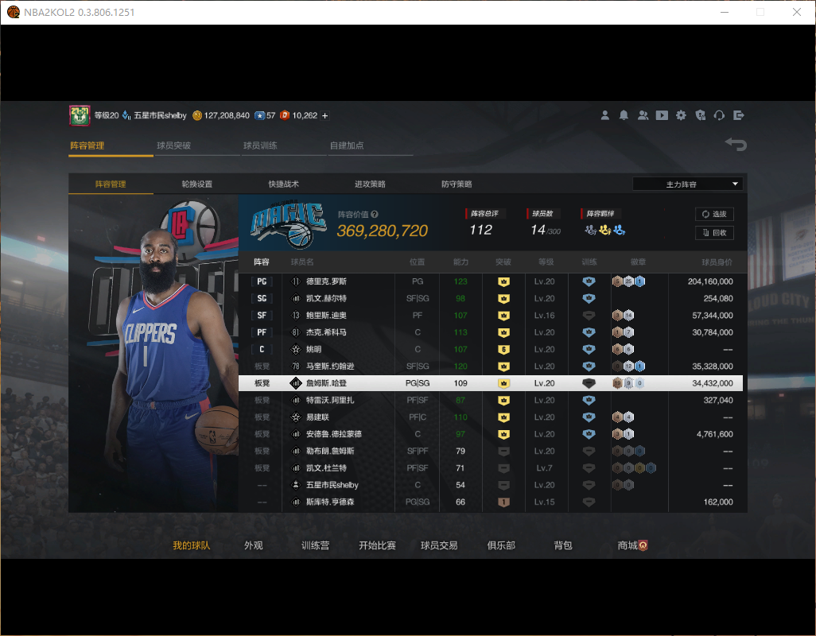Click 德里克.罗斯 training crown icon
The height and width of the screenshot is (636, 816).
pyautogui.click(x=589, y=281)
